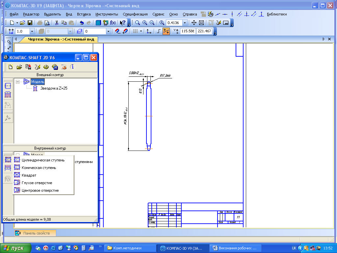Copy selection with the copy icon
337x253 pixels.
[x=64, y=23]
